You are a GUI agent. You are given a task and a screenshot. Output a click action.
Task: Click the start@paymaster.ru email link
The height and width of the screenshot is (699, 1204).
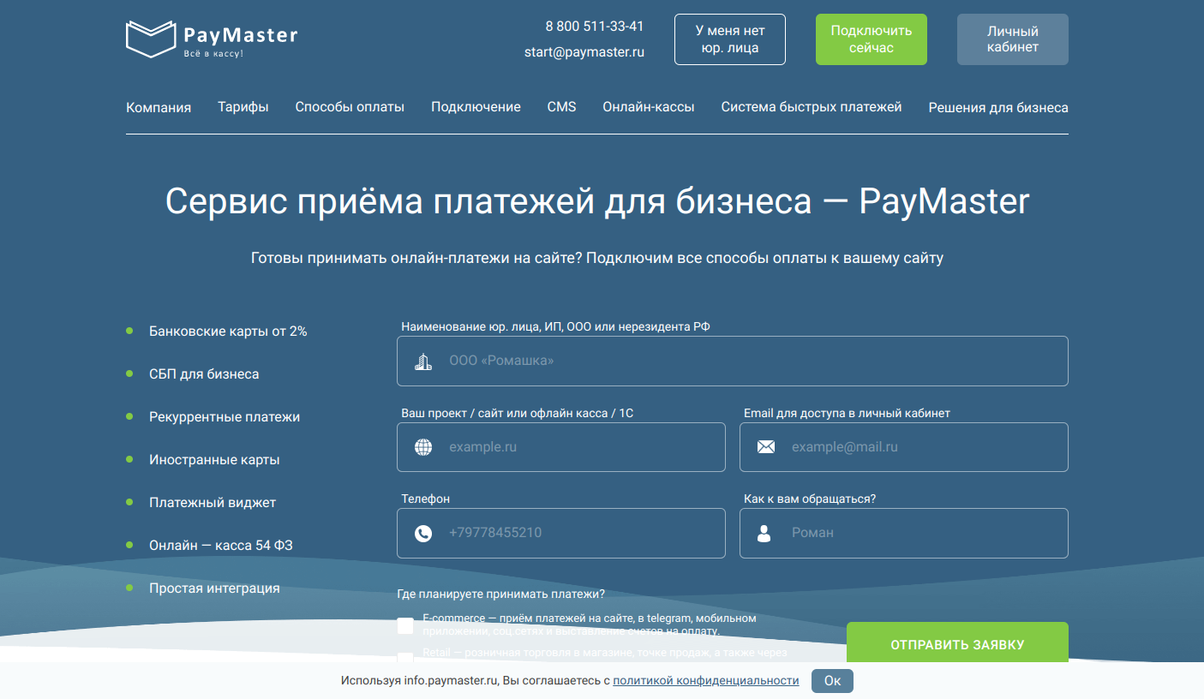584,52
